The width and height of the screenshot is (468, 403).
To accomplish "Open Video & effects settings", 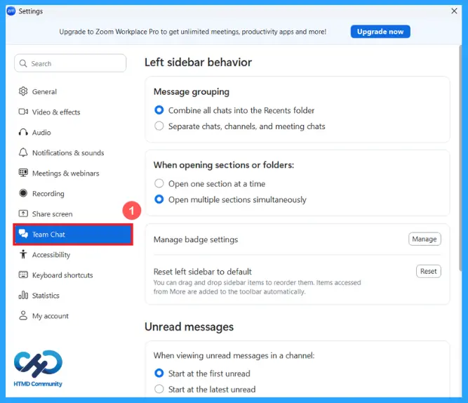I will point(73,112).
